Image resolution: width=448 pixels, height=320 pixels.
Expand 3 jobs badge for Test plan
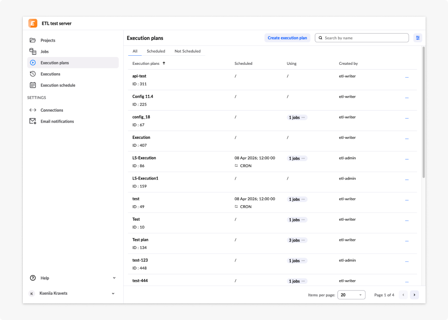tap(297, 240)
